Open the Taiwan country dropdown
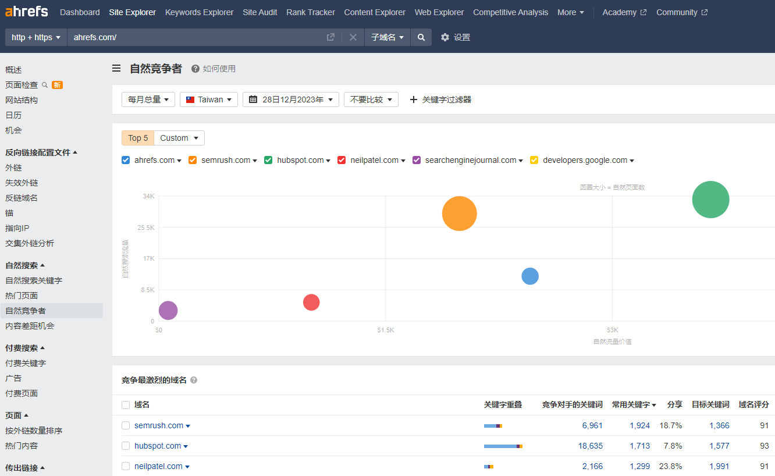Image resolution: width=775 pixels, height=476 pixels. coord(209,100)
